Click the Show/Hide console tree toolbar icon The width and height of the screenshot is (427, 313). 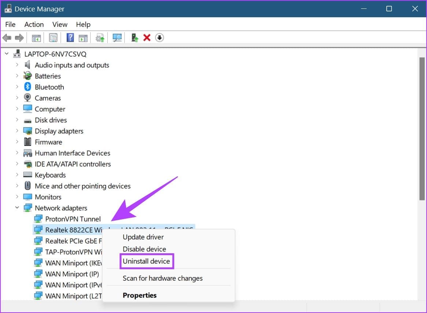36,38
